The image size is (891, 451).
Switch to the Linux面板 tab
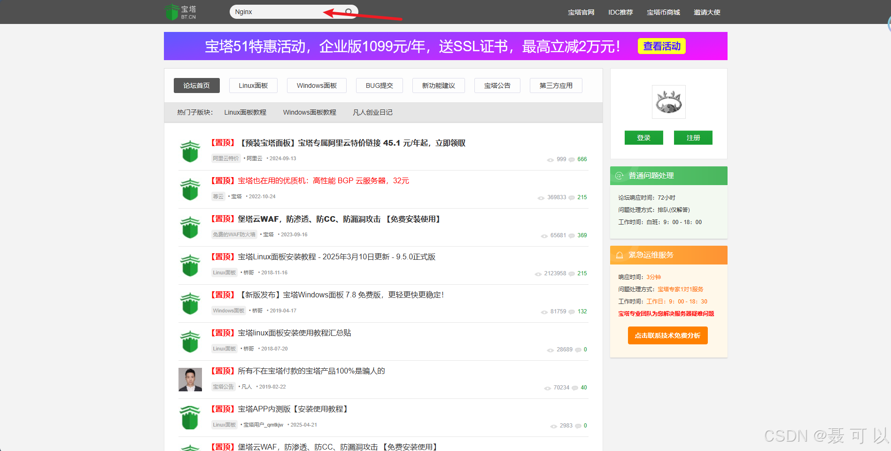pos(253,86)
